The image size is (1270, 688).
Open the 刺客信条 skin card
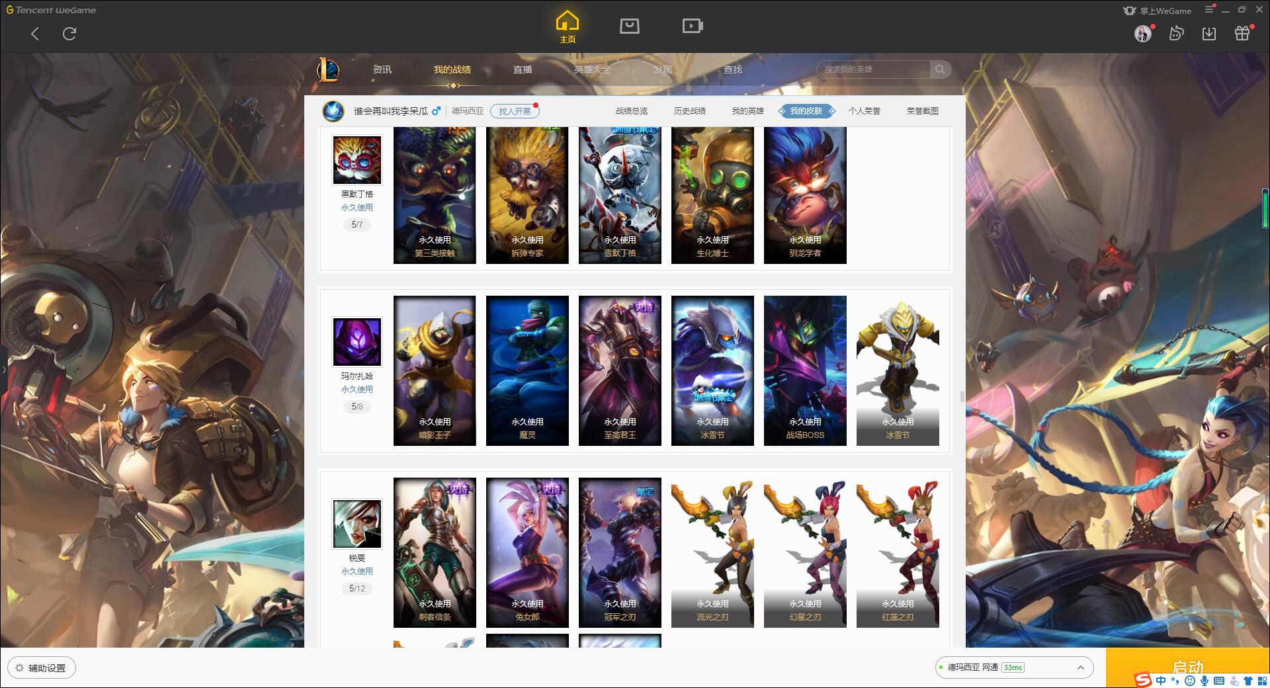tap(435, 552)
